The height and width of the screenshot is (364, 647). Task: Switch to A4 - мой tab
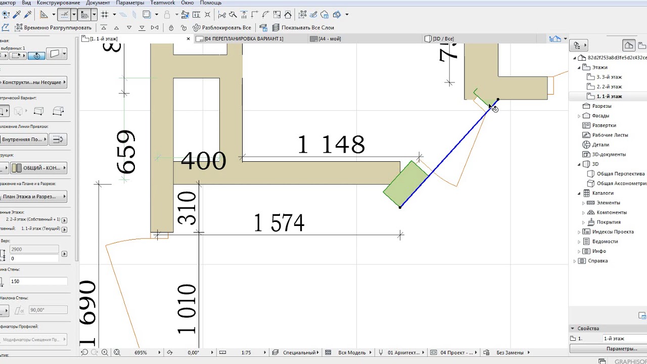click(329, 39)
